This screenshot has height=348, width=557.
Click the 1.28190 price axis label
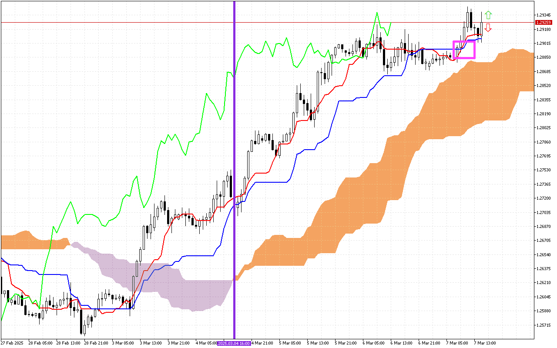544,114
